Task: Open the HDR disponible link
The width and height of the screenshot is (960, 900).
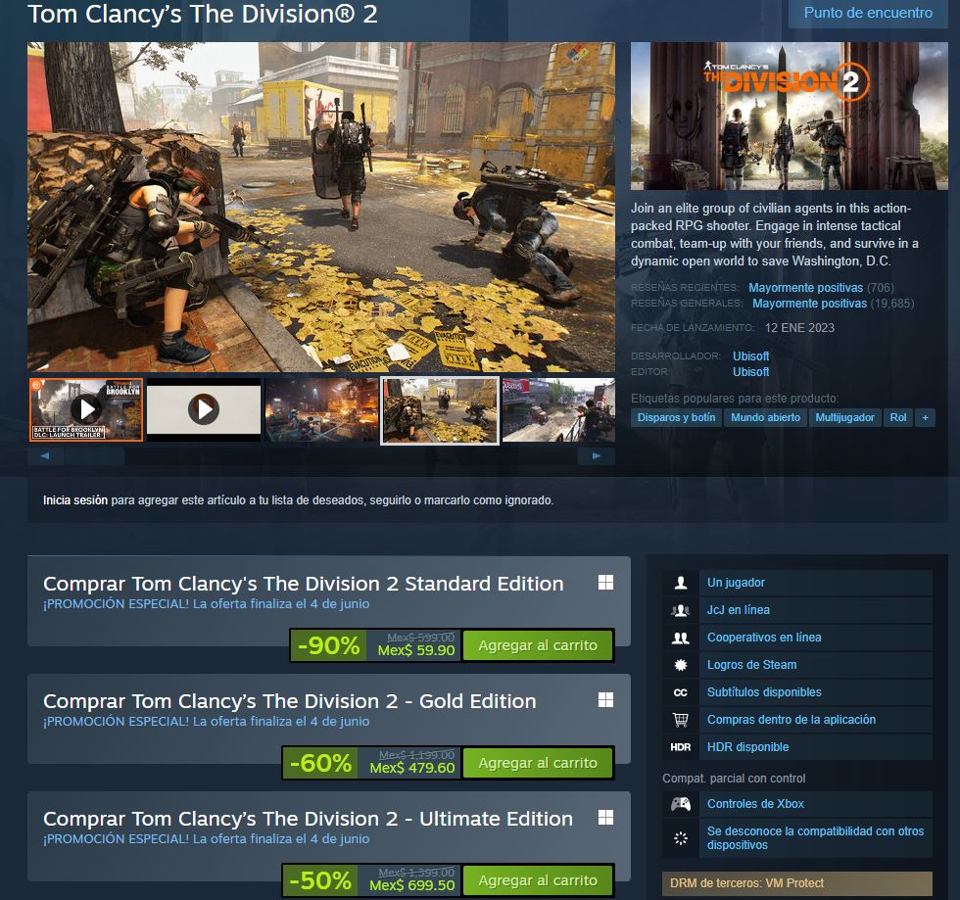Action: click(x=747, y=747)
